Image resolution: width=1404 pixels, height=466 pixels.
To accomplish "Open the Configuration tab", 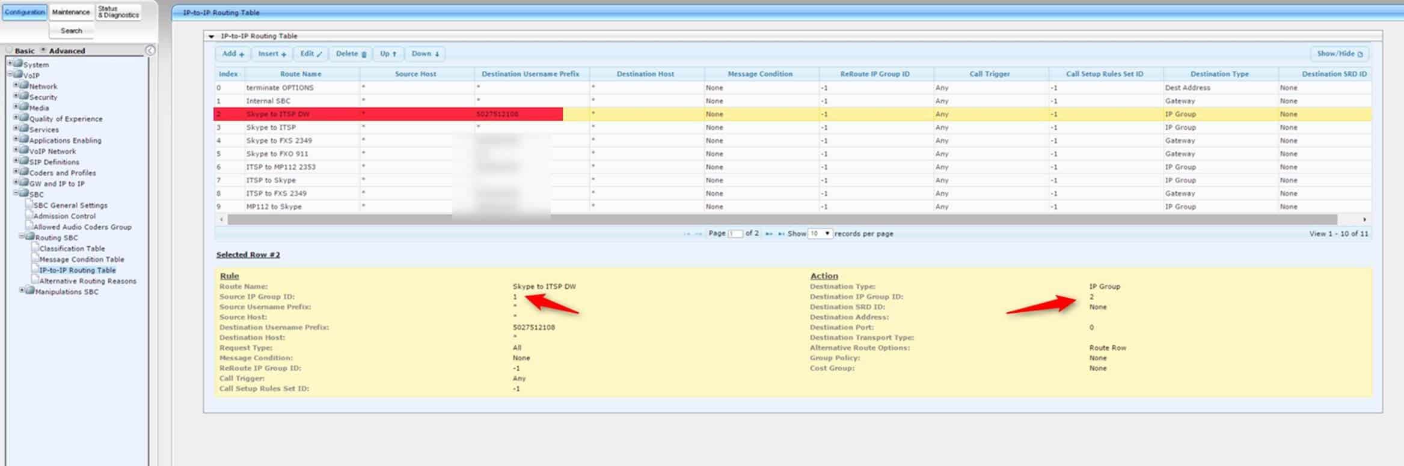I will pyautogui.click(x=25, y=12).
